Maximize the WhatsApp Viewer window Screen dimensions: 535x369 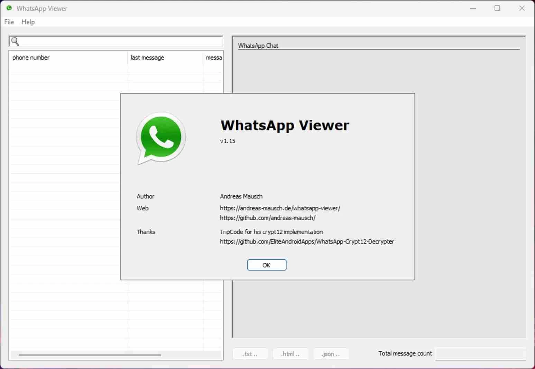(497, 8)
